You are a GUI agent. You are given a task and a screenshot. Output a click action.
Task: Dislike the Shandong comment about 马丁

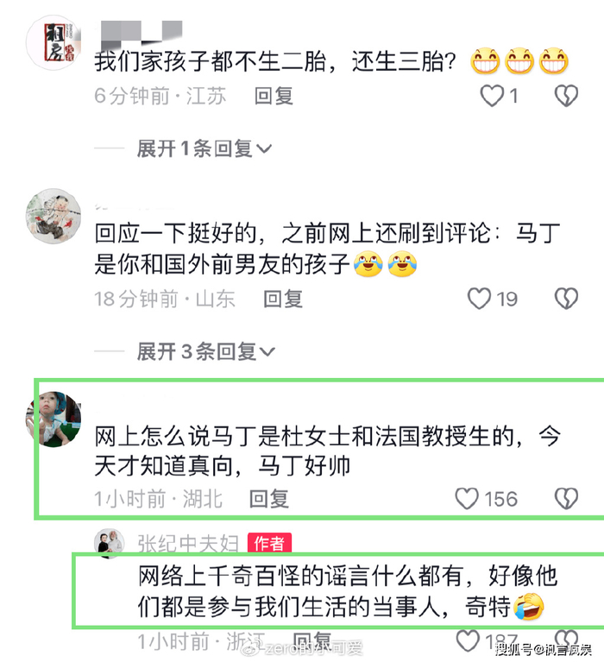[x=566, y=299]
